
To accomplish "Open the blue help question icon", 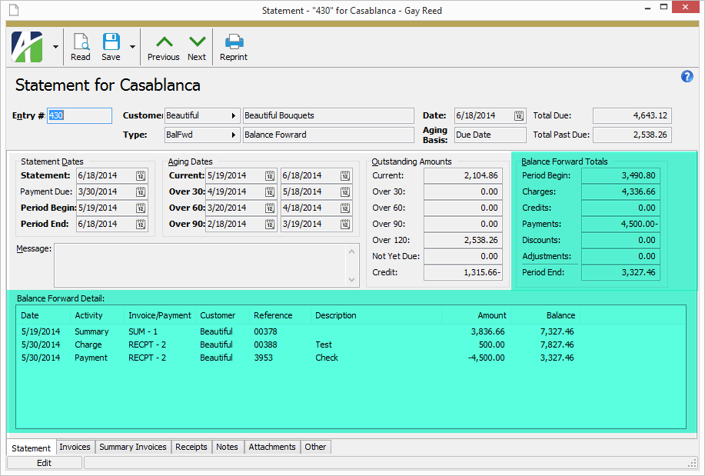I will click(687, 76).
